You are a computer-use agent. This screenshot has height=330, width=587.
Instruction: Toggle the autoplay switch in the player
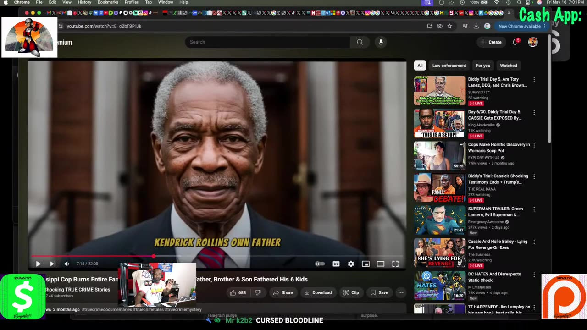coord(320,264)
